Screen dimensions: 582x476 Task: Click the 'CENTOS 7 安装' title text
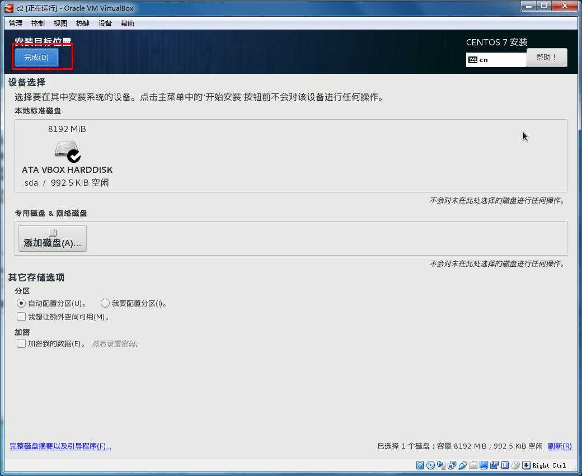[496, 43]
